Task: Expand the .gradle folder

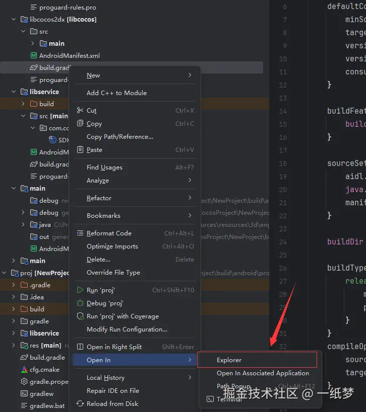Action: point(14,285)
